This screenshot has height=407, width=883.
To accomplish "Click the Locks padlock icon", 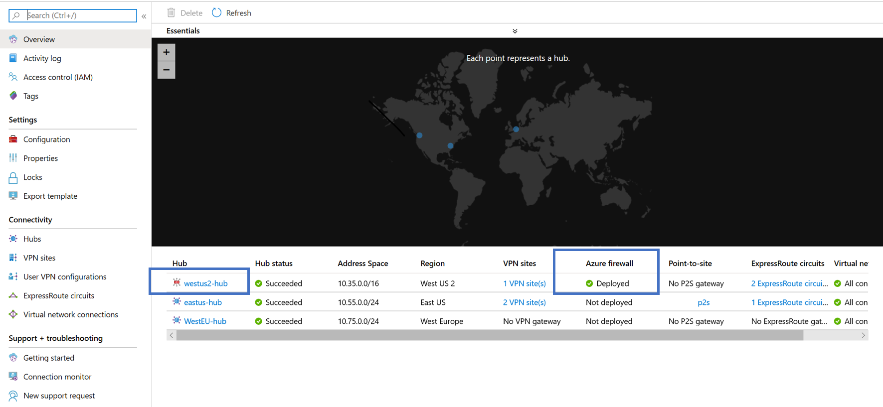I will click(x=13, y=177).
